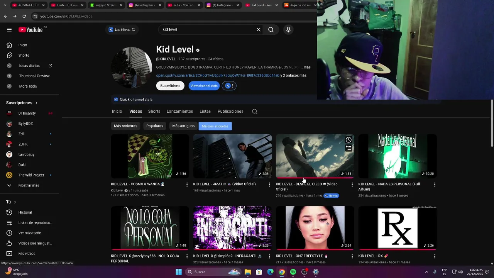Expand the Tú section chevron
This screenshot has width=494, height=278.
tap(15, 202)
